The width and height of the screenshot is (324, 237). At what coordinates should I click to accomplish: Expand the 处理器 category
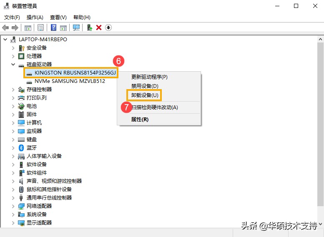13,56
